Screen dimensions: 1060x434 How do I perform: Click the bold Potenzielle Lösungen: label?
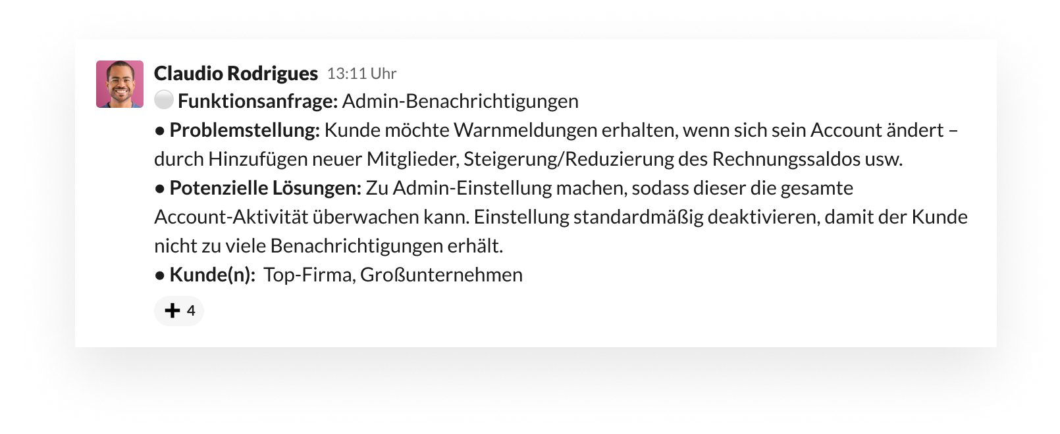(x=265, y=188)
